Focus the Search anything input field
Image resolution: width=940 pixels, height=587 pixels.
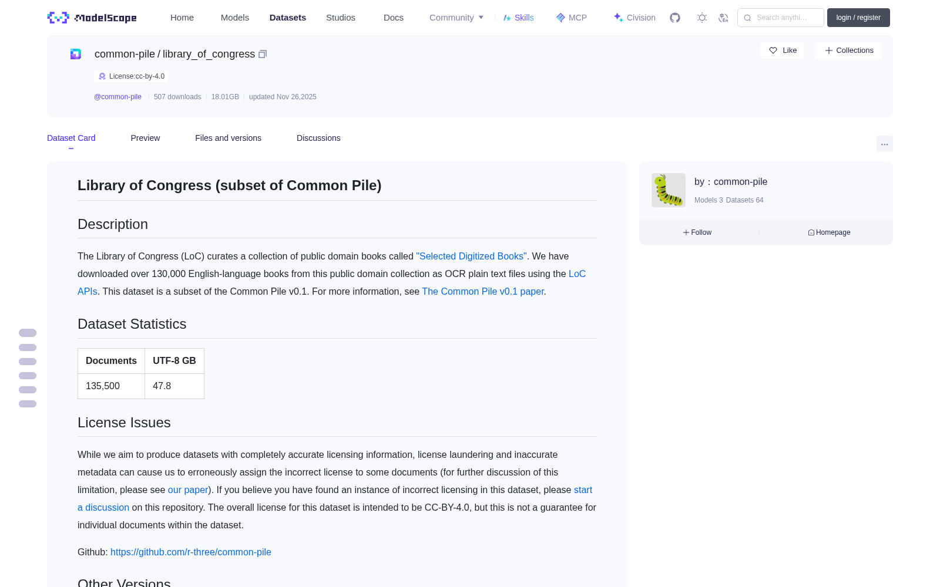click(x=781, y=18)
